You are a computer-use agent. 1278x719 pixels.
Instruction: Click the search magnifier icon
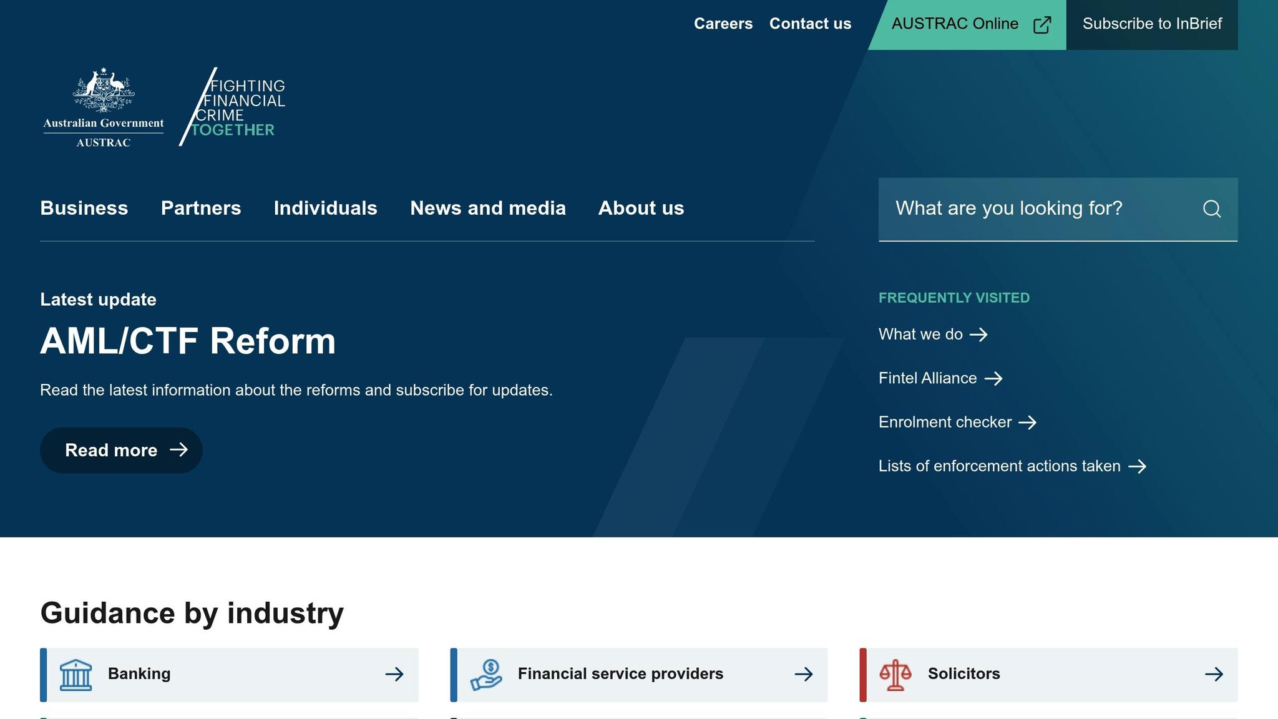(x=1211, y=208)
